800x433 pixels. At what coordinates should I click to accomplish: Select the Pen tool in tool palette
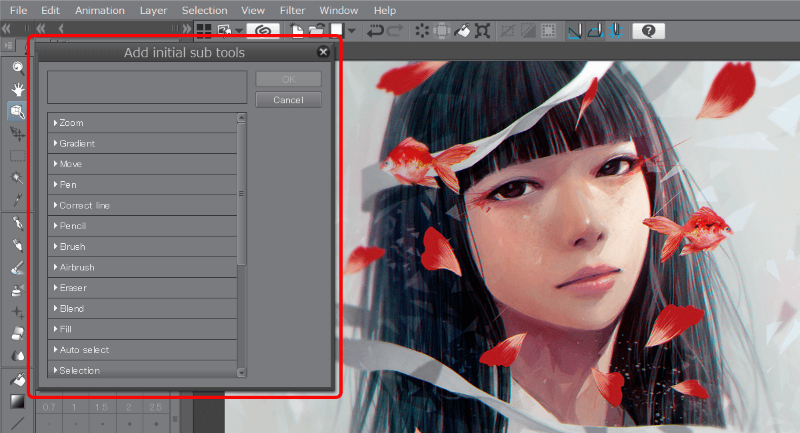pos(18,223)
